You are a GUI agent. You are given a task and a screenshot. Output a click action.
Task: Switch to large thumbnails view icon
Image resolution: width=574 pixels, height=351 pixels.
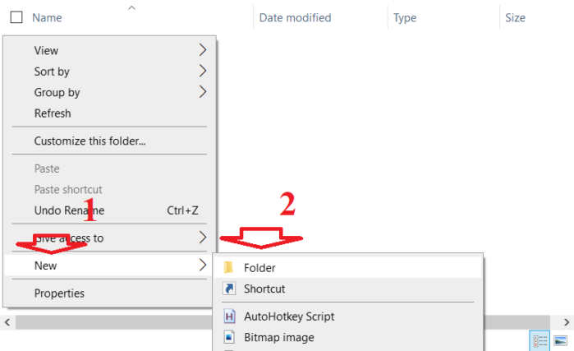[561, 341]
